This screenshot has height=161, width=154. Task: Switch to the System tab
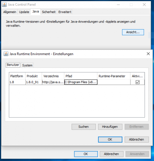[27, 65]
